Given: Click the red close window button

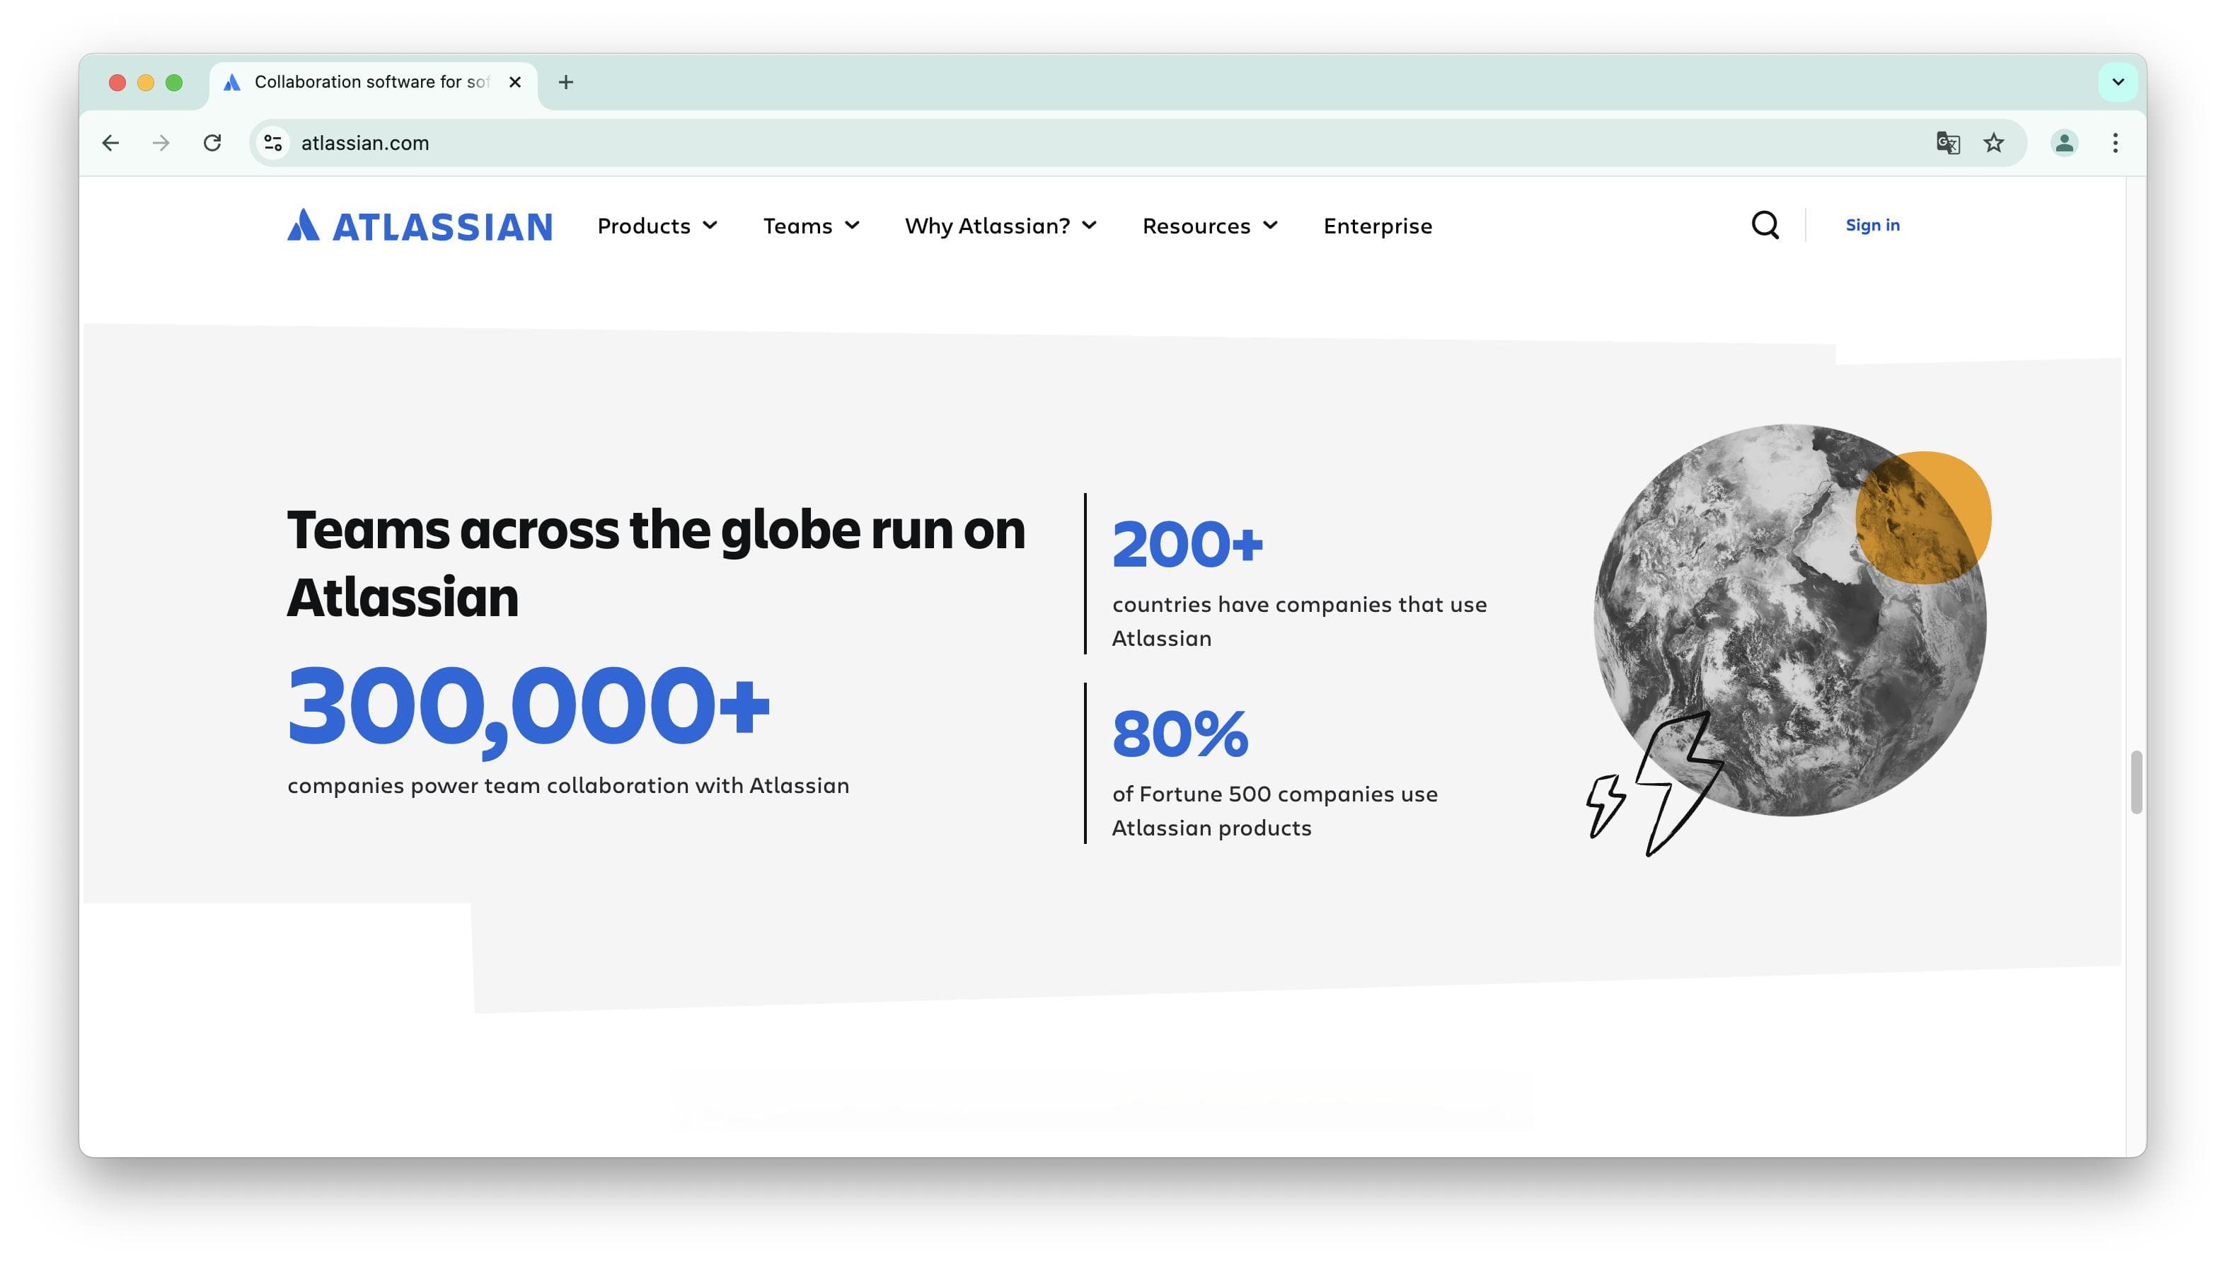Looking at the screenshot, I should [x=117, y=82].
